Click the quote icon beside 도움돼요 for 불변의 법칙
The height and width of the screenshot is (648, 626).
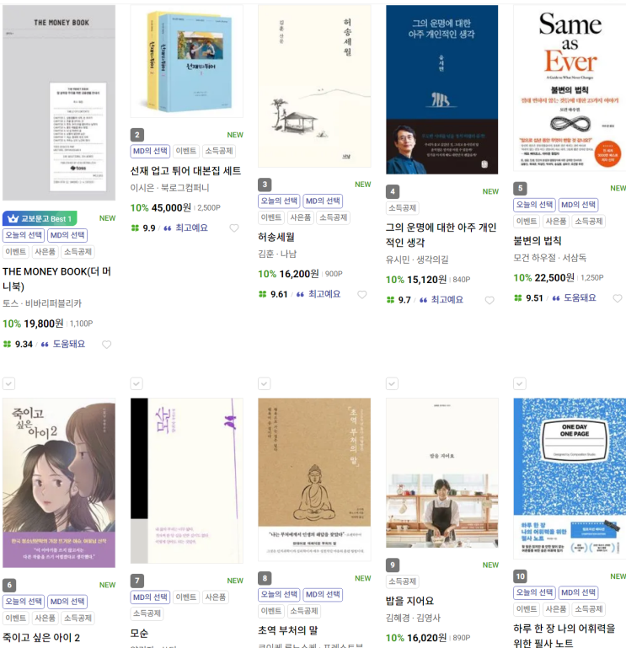point(556,298)
